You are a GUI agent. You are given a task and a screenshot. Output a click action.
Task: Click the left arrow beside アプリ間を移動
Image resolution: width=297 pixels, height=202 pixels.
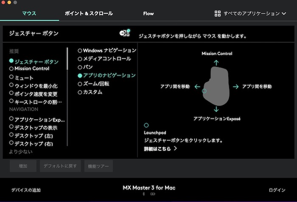coord(197,87)
